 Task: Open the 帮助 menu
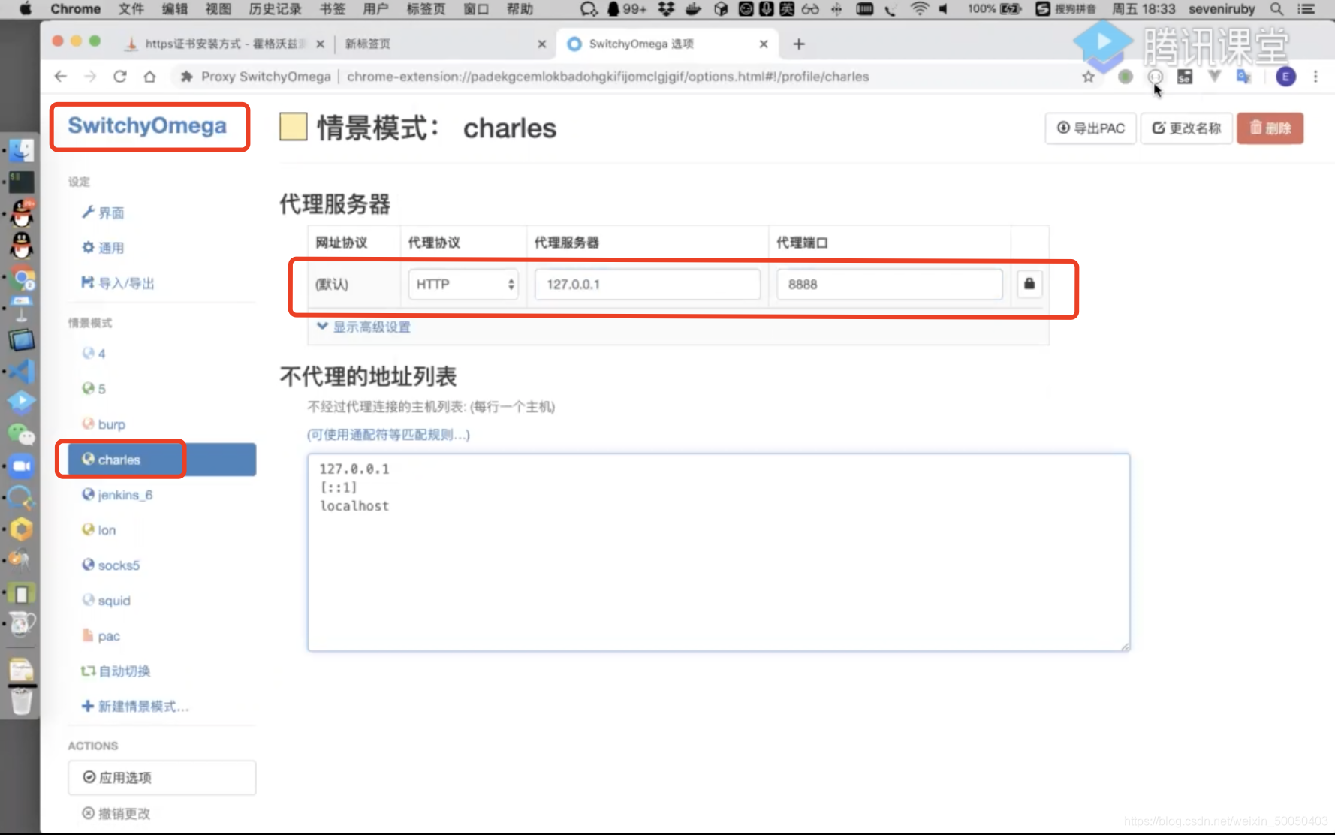[x=520, y=9]
